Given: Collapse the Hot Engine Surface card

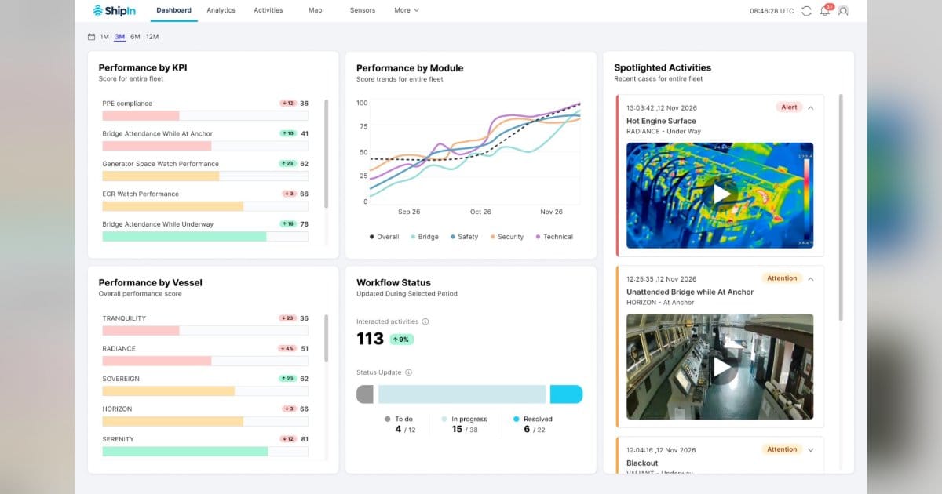Looking at the screenshot, I should click(811, 107).
